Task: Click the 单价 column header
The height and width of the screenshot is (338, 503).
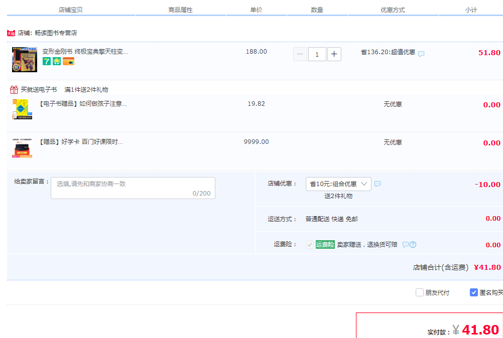Action: pyautogui.click(x=256, y=10)
